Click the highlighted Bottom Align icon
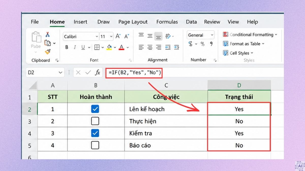305x171 pixels. (159, 37)
